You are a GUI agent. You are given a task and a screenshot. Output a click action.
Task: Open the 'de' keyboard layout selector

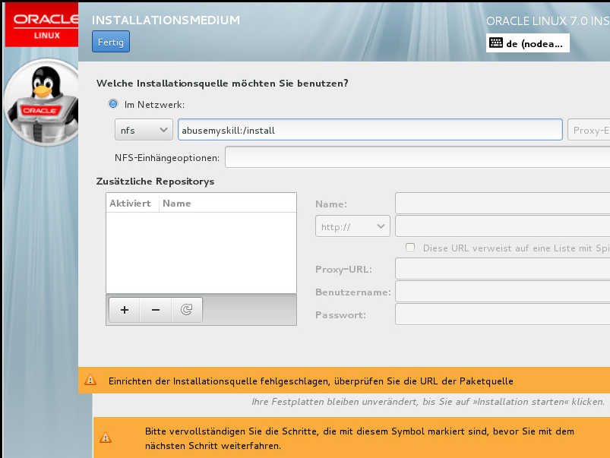[x=527, y=43]
